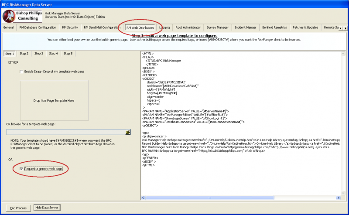
Task: Click the HTML pane scroll right arrow
Action: click(339, 198)
